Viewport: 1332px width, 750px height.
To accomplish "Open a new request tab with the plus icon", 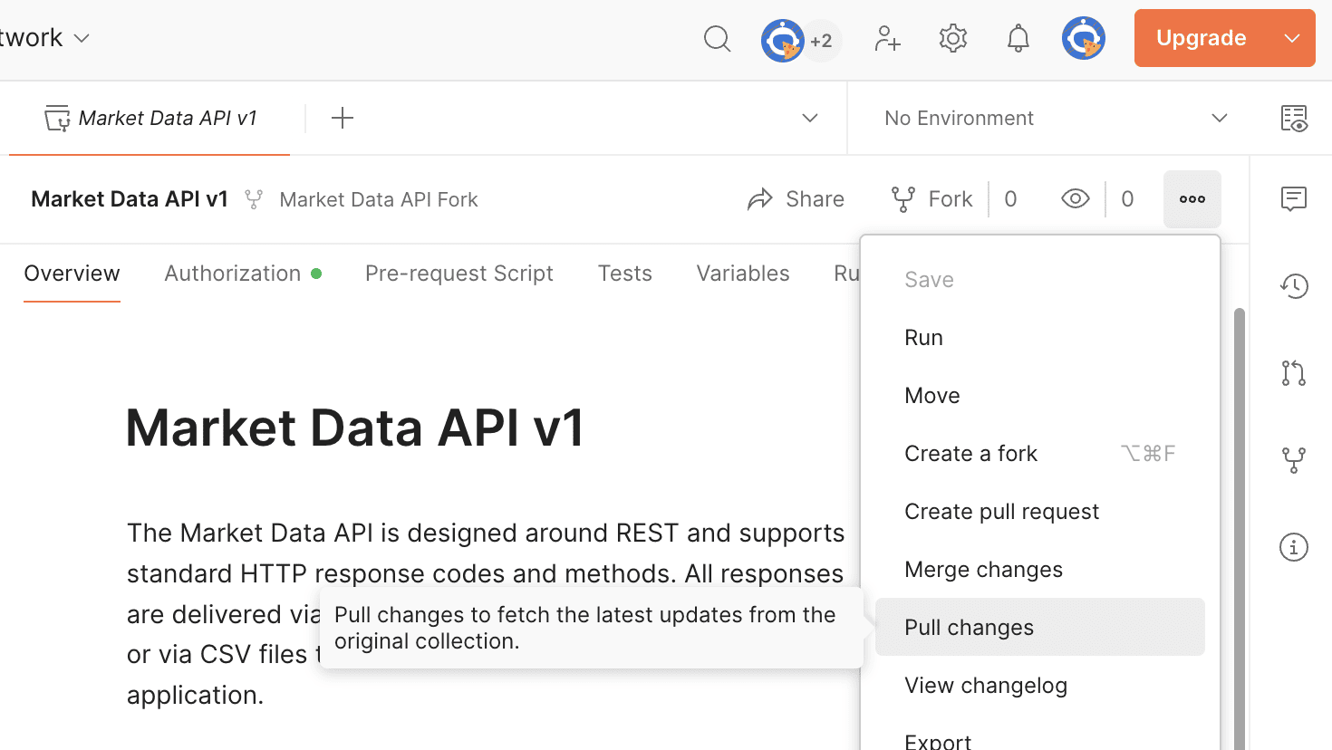I will [342, 117].
